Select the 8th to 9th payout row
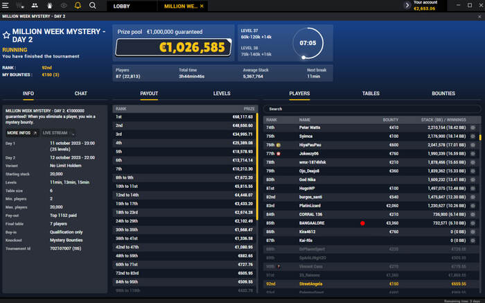This screenshot has width=485, height=303. click(184, 178)
